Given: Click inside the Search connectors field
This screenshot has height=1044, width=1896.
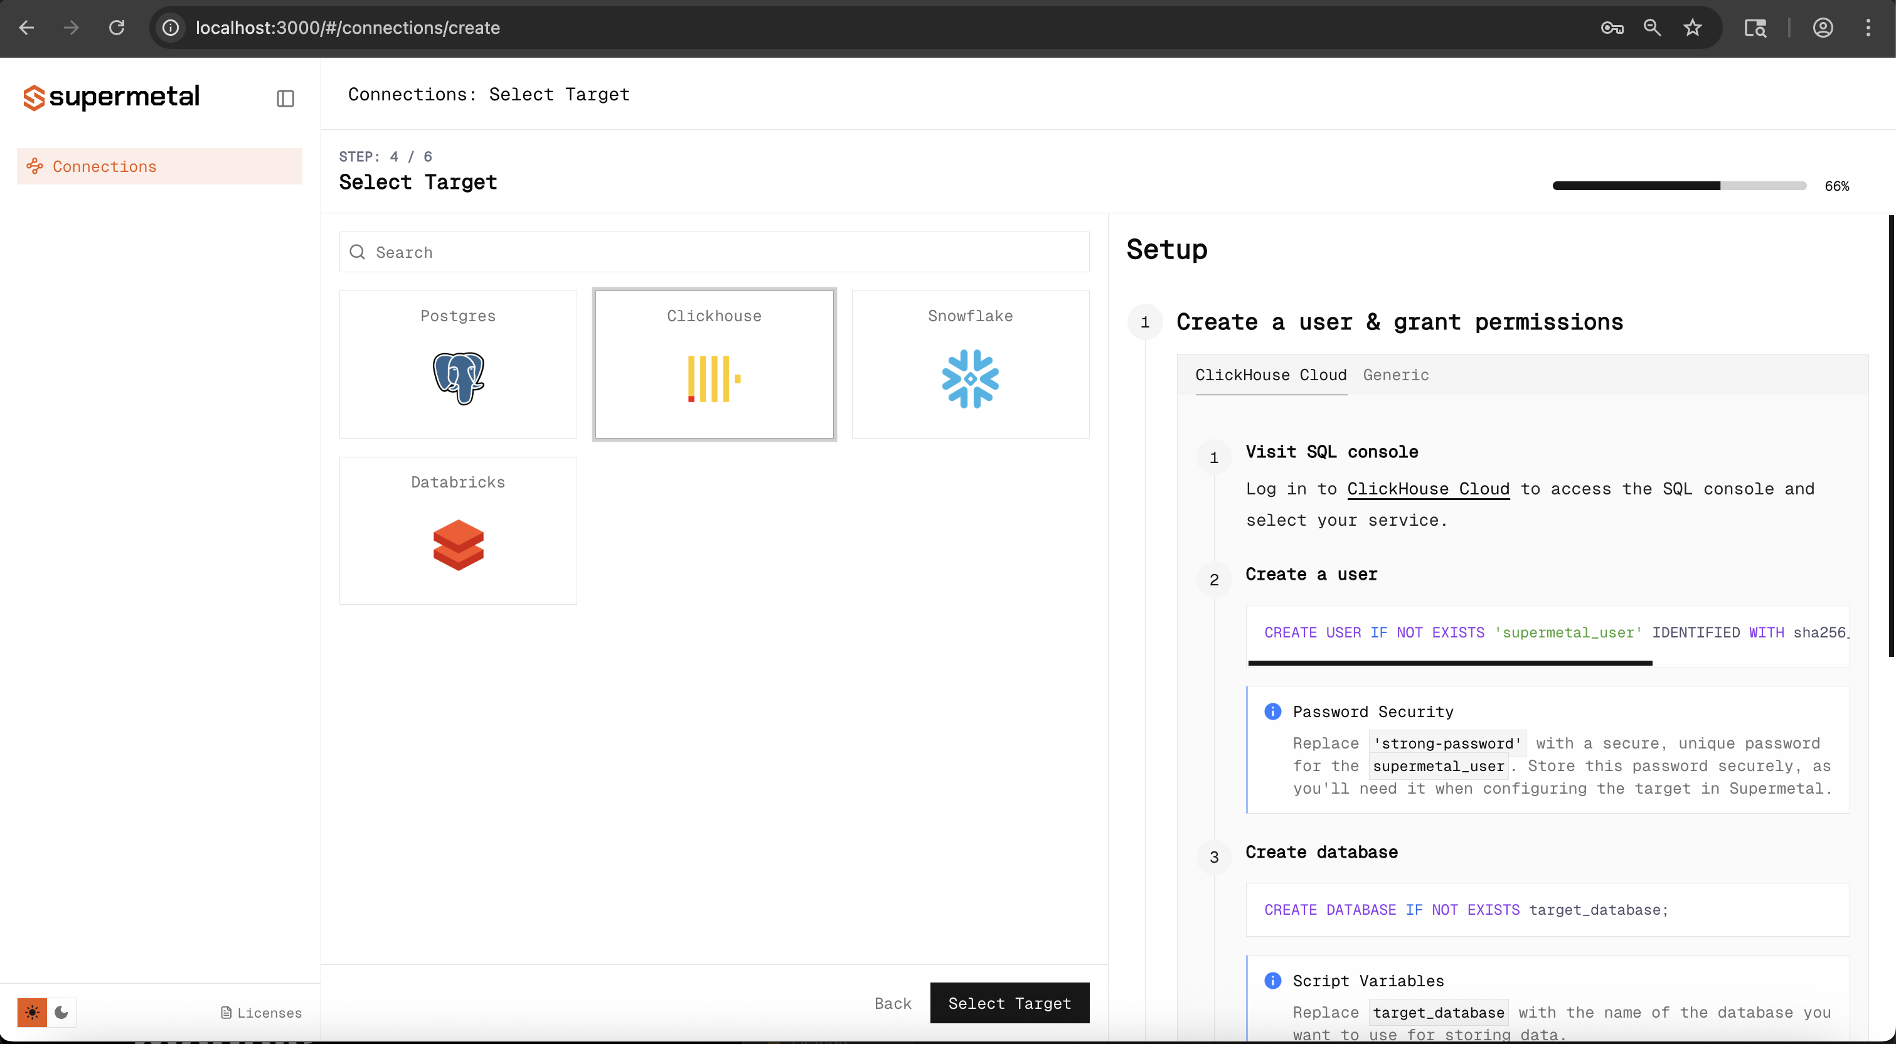Looking at the screenshot, I should (714, 252).
